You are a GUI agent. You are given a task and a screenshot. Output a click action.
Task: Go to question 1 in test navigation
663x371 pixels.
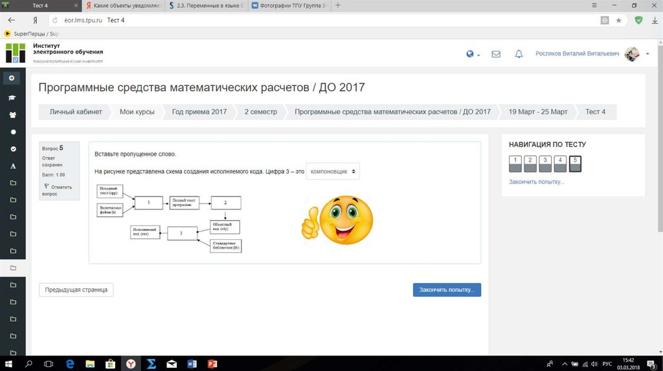pos(515,164)
